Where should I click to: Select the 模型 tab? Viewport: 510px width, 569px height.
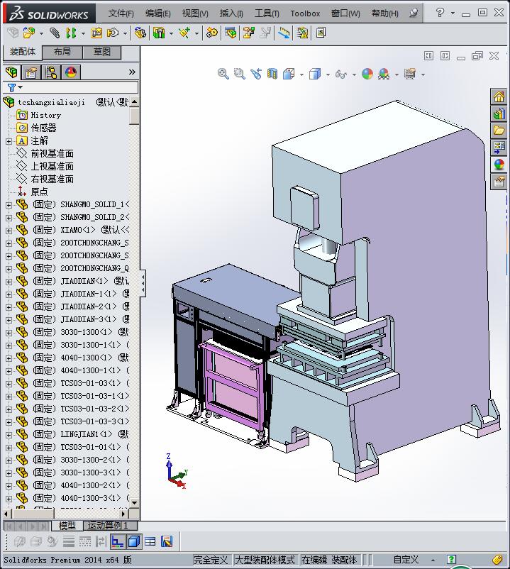tap(67, 525)
